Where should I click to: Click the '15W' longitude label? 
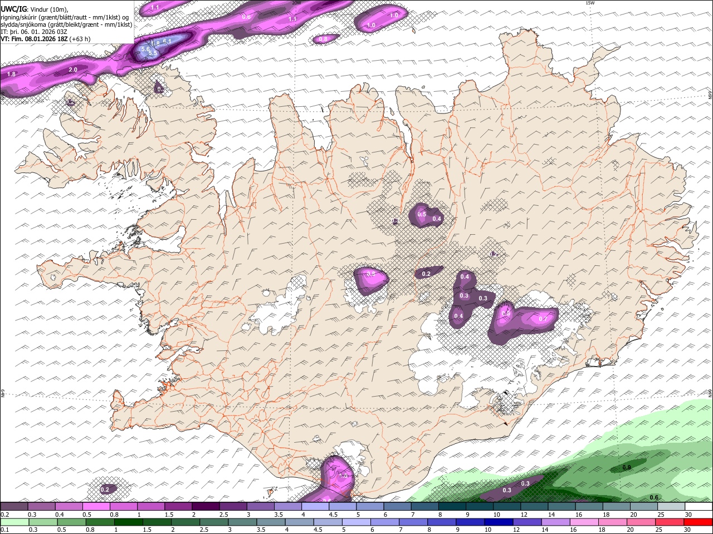pyautogui.click(x=590, y=3)
